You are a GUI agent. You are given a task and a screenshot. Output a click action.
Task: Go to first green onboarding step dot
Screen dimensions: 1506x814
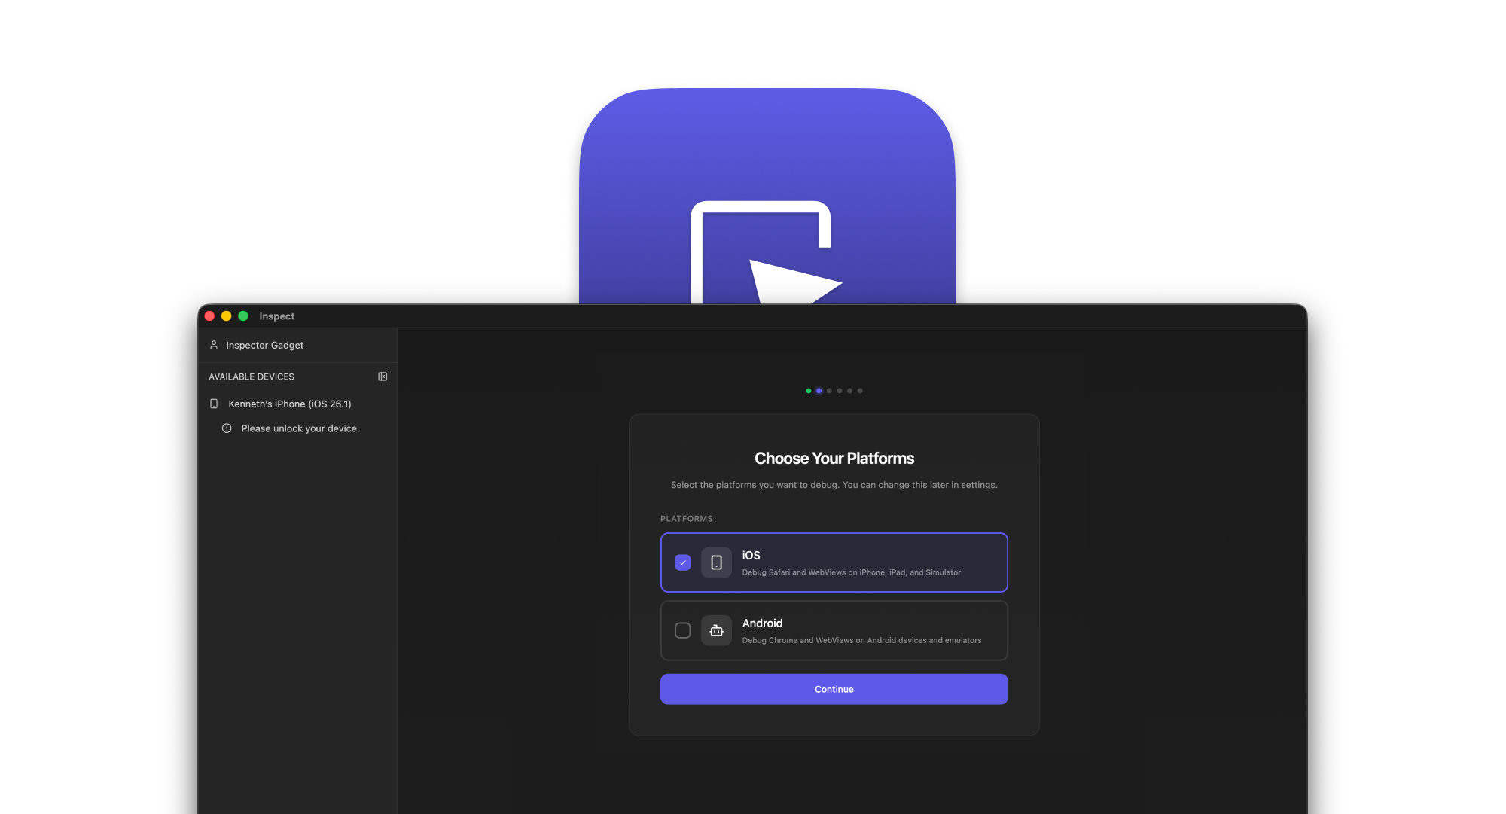(809, 391)
